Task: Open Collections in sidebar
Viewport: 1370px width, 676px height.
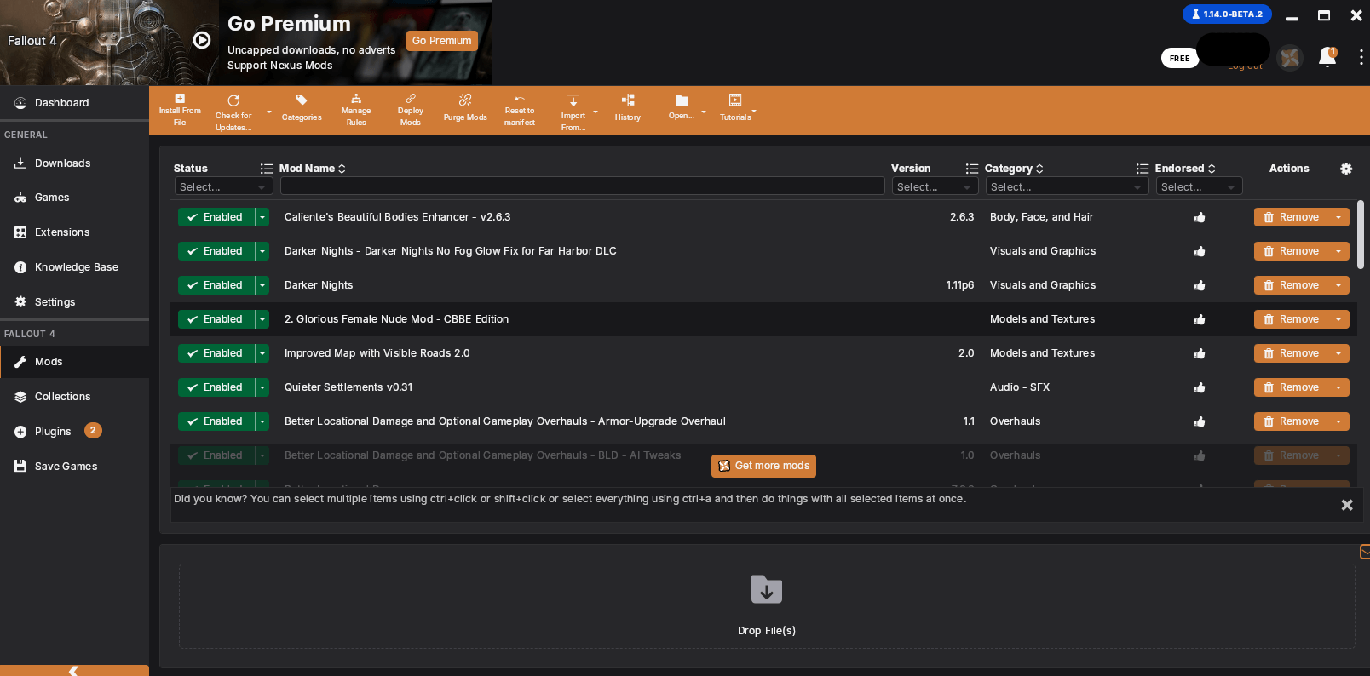Action: click(x=74, y=397)
